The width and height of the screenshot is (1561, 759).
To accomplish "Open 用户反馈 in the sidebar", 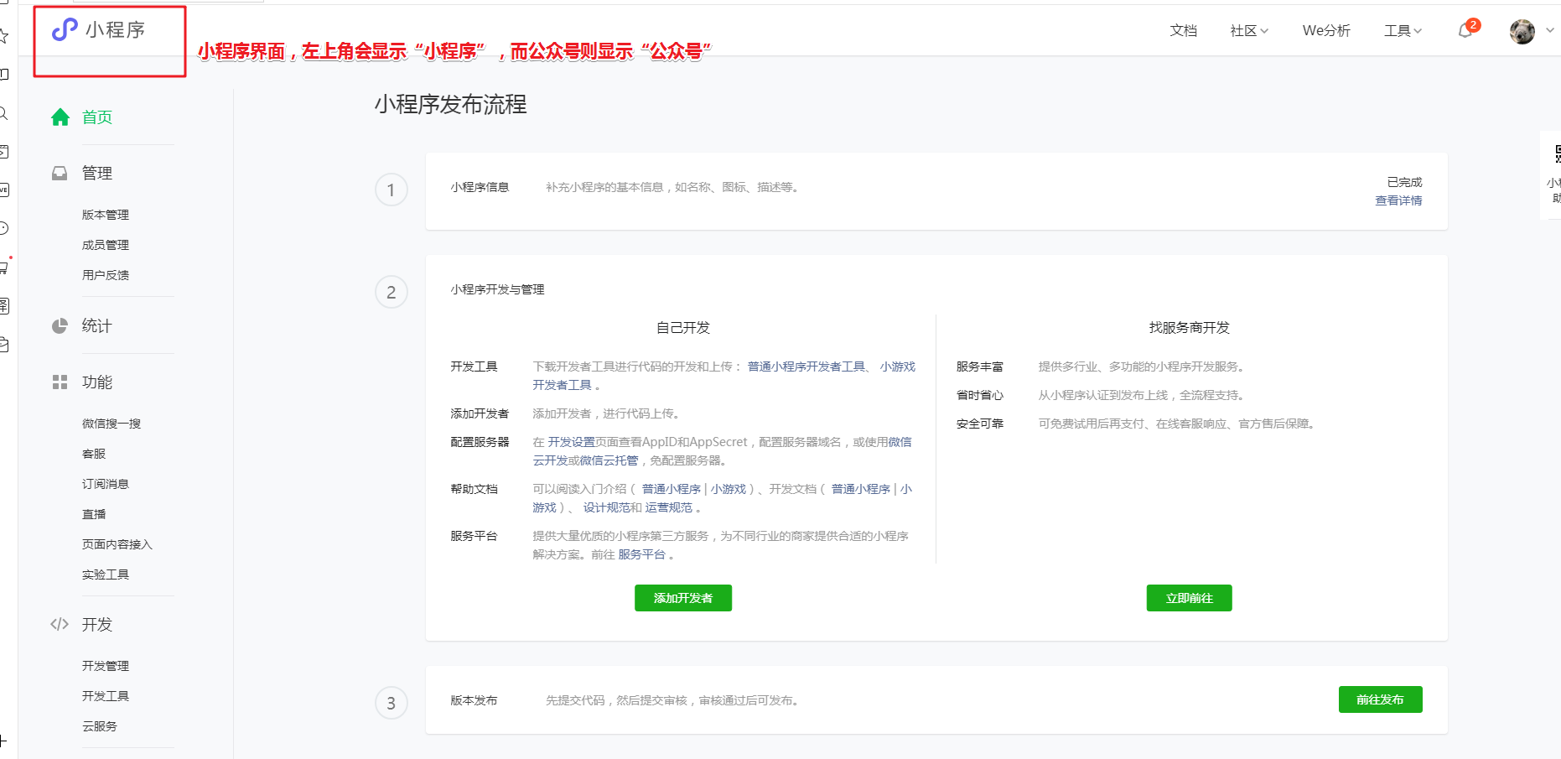I will click(106, 275).
